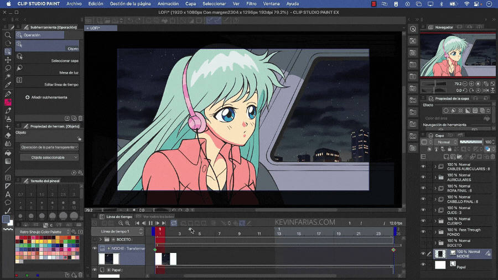This screenshot has width=498, height=280.
Task: Adjust the layer opacity slider
Action: click(x=471, y=142)
